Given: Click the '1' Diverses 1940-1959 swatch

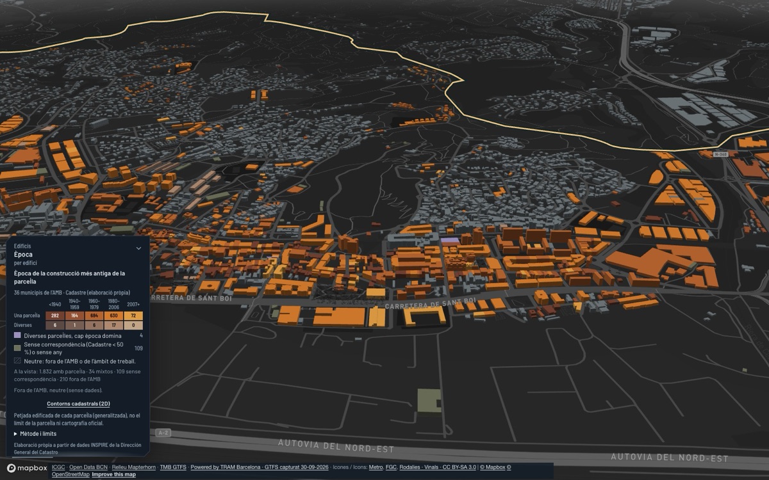Looking at the screenshot, I should click(74, 325).
